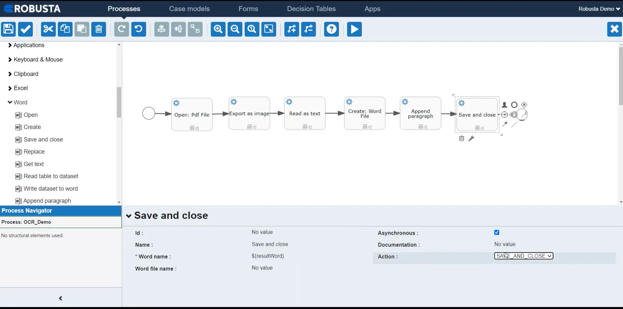Select the Word Replace activity in the palette
623x309 pixels.
click(30, 152)
